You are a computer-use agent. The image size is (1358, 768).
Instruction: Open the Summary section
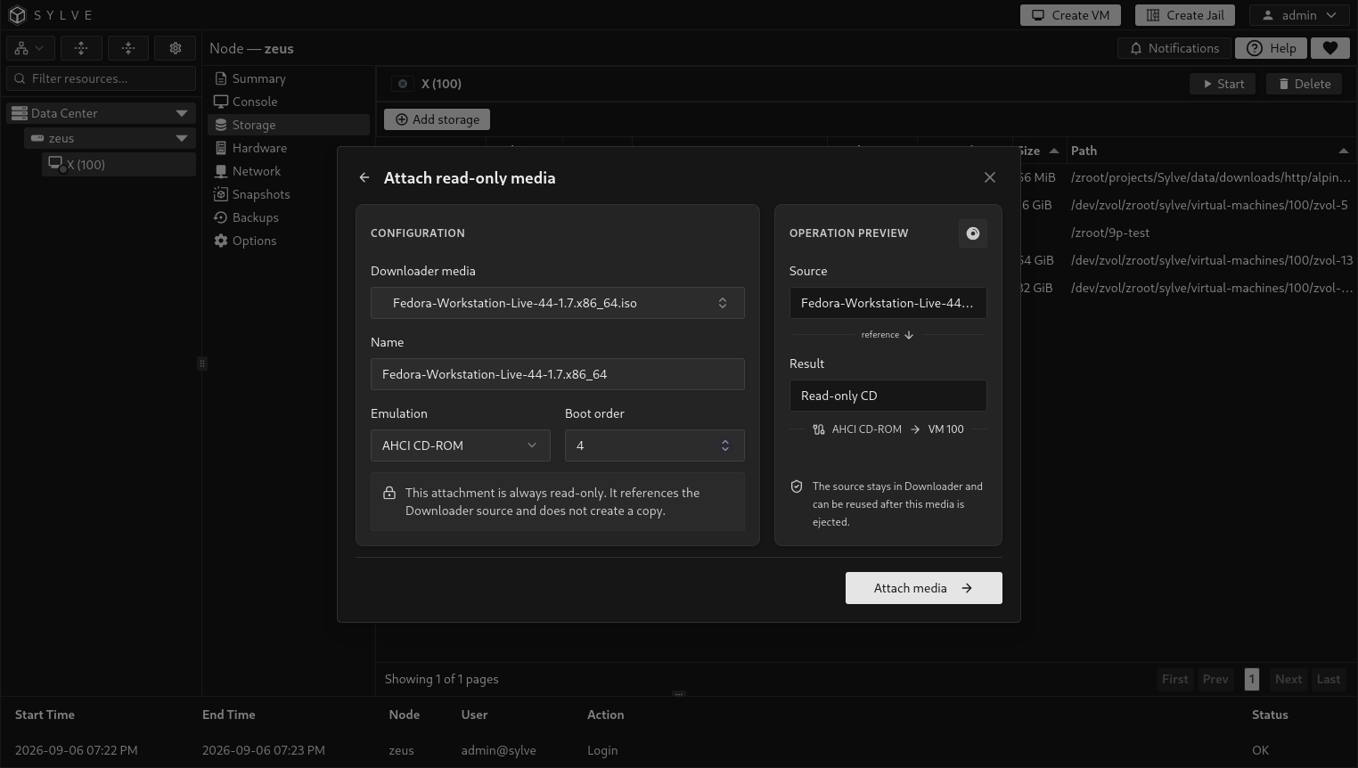point(289,78)
